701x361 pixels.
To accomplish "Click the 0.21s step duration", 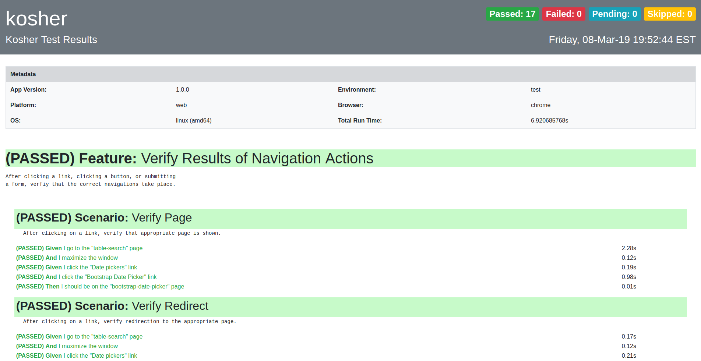I will tap(629, 356).
